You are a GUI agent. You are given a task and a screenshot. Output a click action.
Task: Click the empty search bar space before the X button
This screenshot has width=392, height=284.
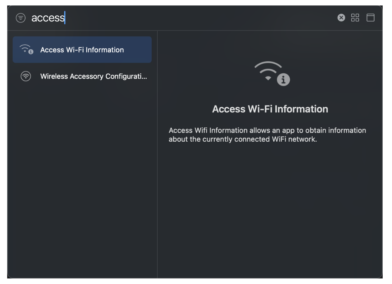click(x=200, y=18)
